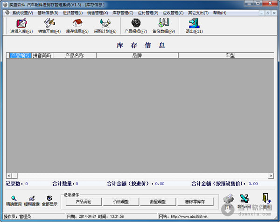The width and height of the screenshot is (280, 222).
Task: Click the 删除零库存 button
Action: pyautogui.click(x=195, y=202)
